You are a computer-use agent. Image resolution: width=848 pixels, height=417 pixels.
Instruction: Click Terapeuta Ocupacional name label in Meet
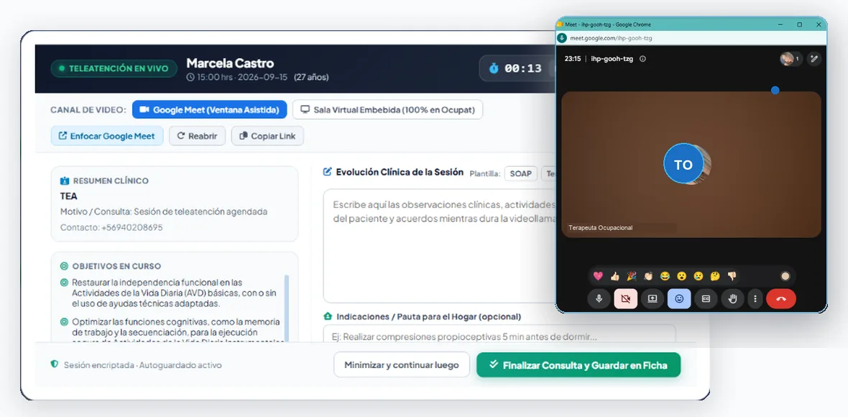pos(600,228)
